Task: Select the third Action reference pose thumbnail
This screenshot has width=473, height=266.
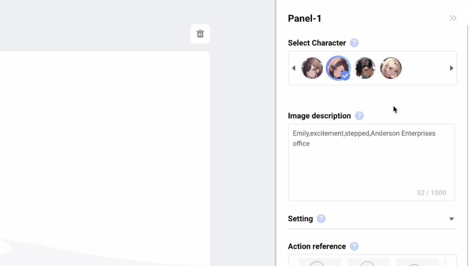Action: (x=416, y=262)
